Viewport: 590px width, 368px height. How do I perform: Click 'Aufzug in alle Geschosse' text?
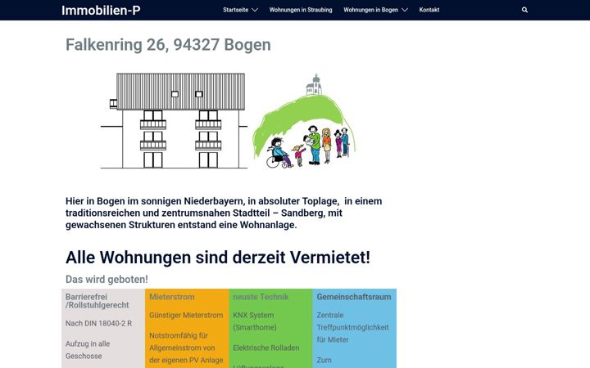[x=88, y=350]
